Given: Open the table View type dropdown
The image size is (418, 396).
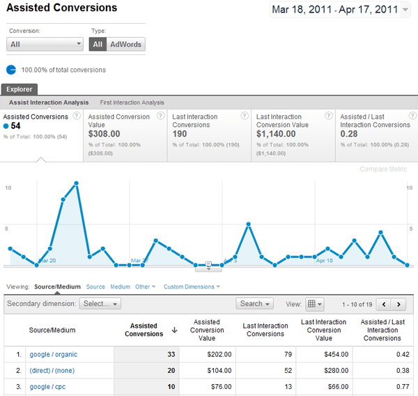Looking at the screenshot, I should 315,304.
